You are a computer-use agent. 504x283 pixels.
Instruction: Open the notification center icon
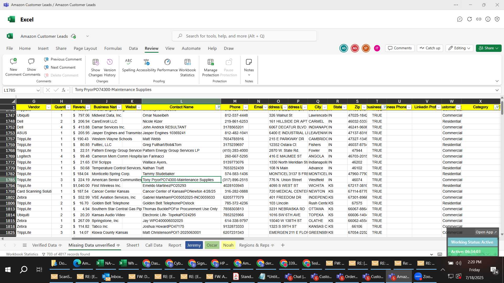point(494,270)
